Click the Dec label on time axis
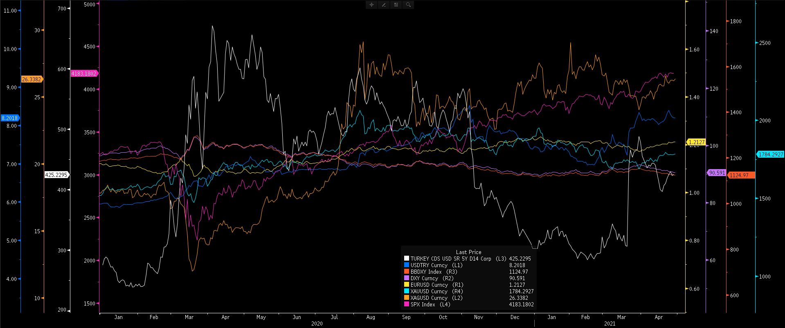The height and width of the screenshot is (328, 785). (515, 317)
